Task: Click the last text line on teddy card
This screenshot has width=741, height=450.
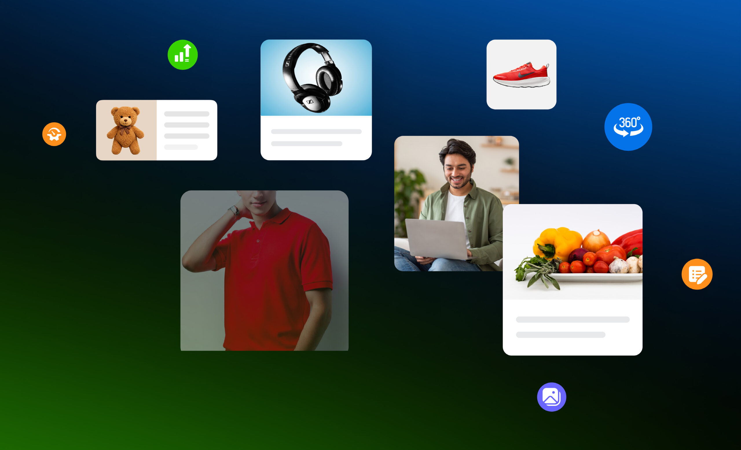Action: [x=181, y=147]
